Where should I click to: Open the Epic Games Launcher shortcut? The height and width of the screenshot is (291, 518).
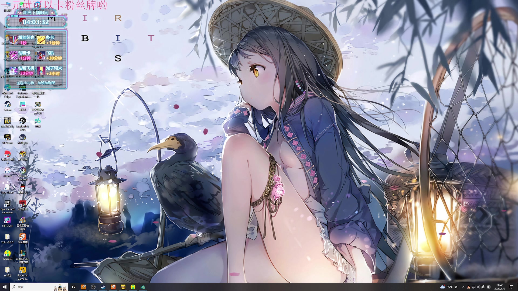click(7, 204)
